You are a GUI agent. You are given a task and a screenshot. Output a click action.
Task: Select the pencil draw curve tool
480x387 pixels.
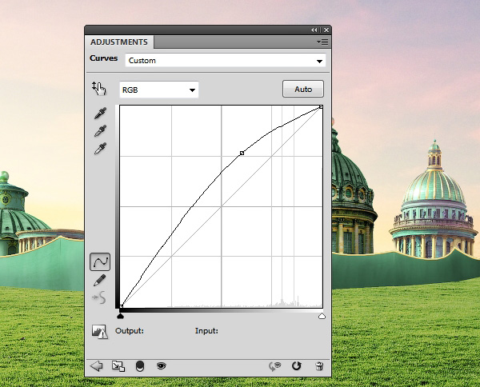(x=100, y=280)
